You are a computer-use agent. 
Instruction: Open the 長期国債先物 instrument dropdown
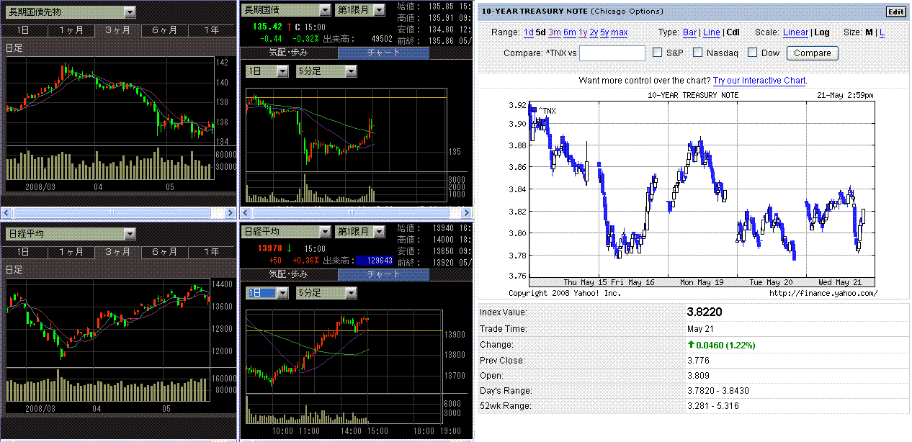129,12
